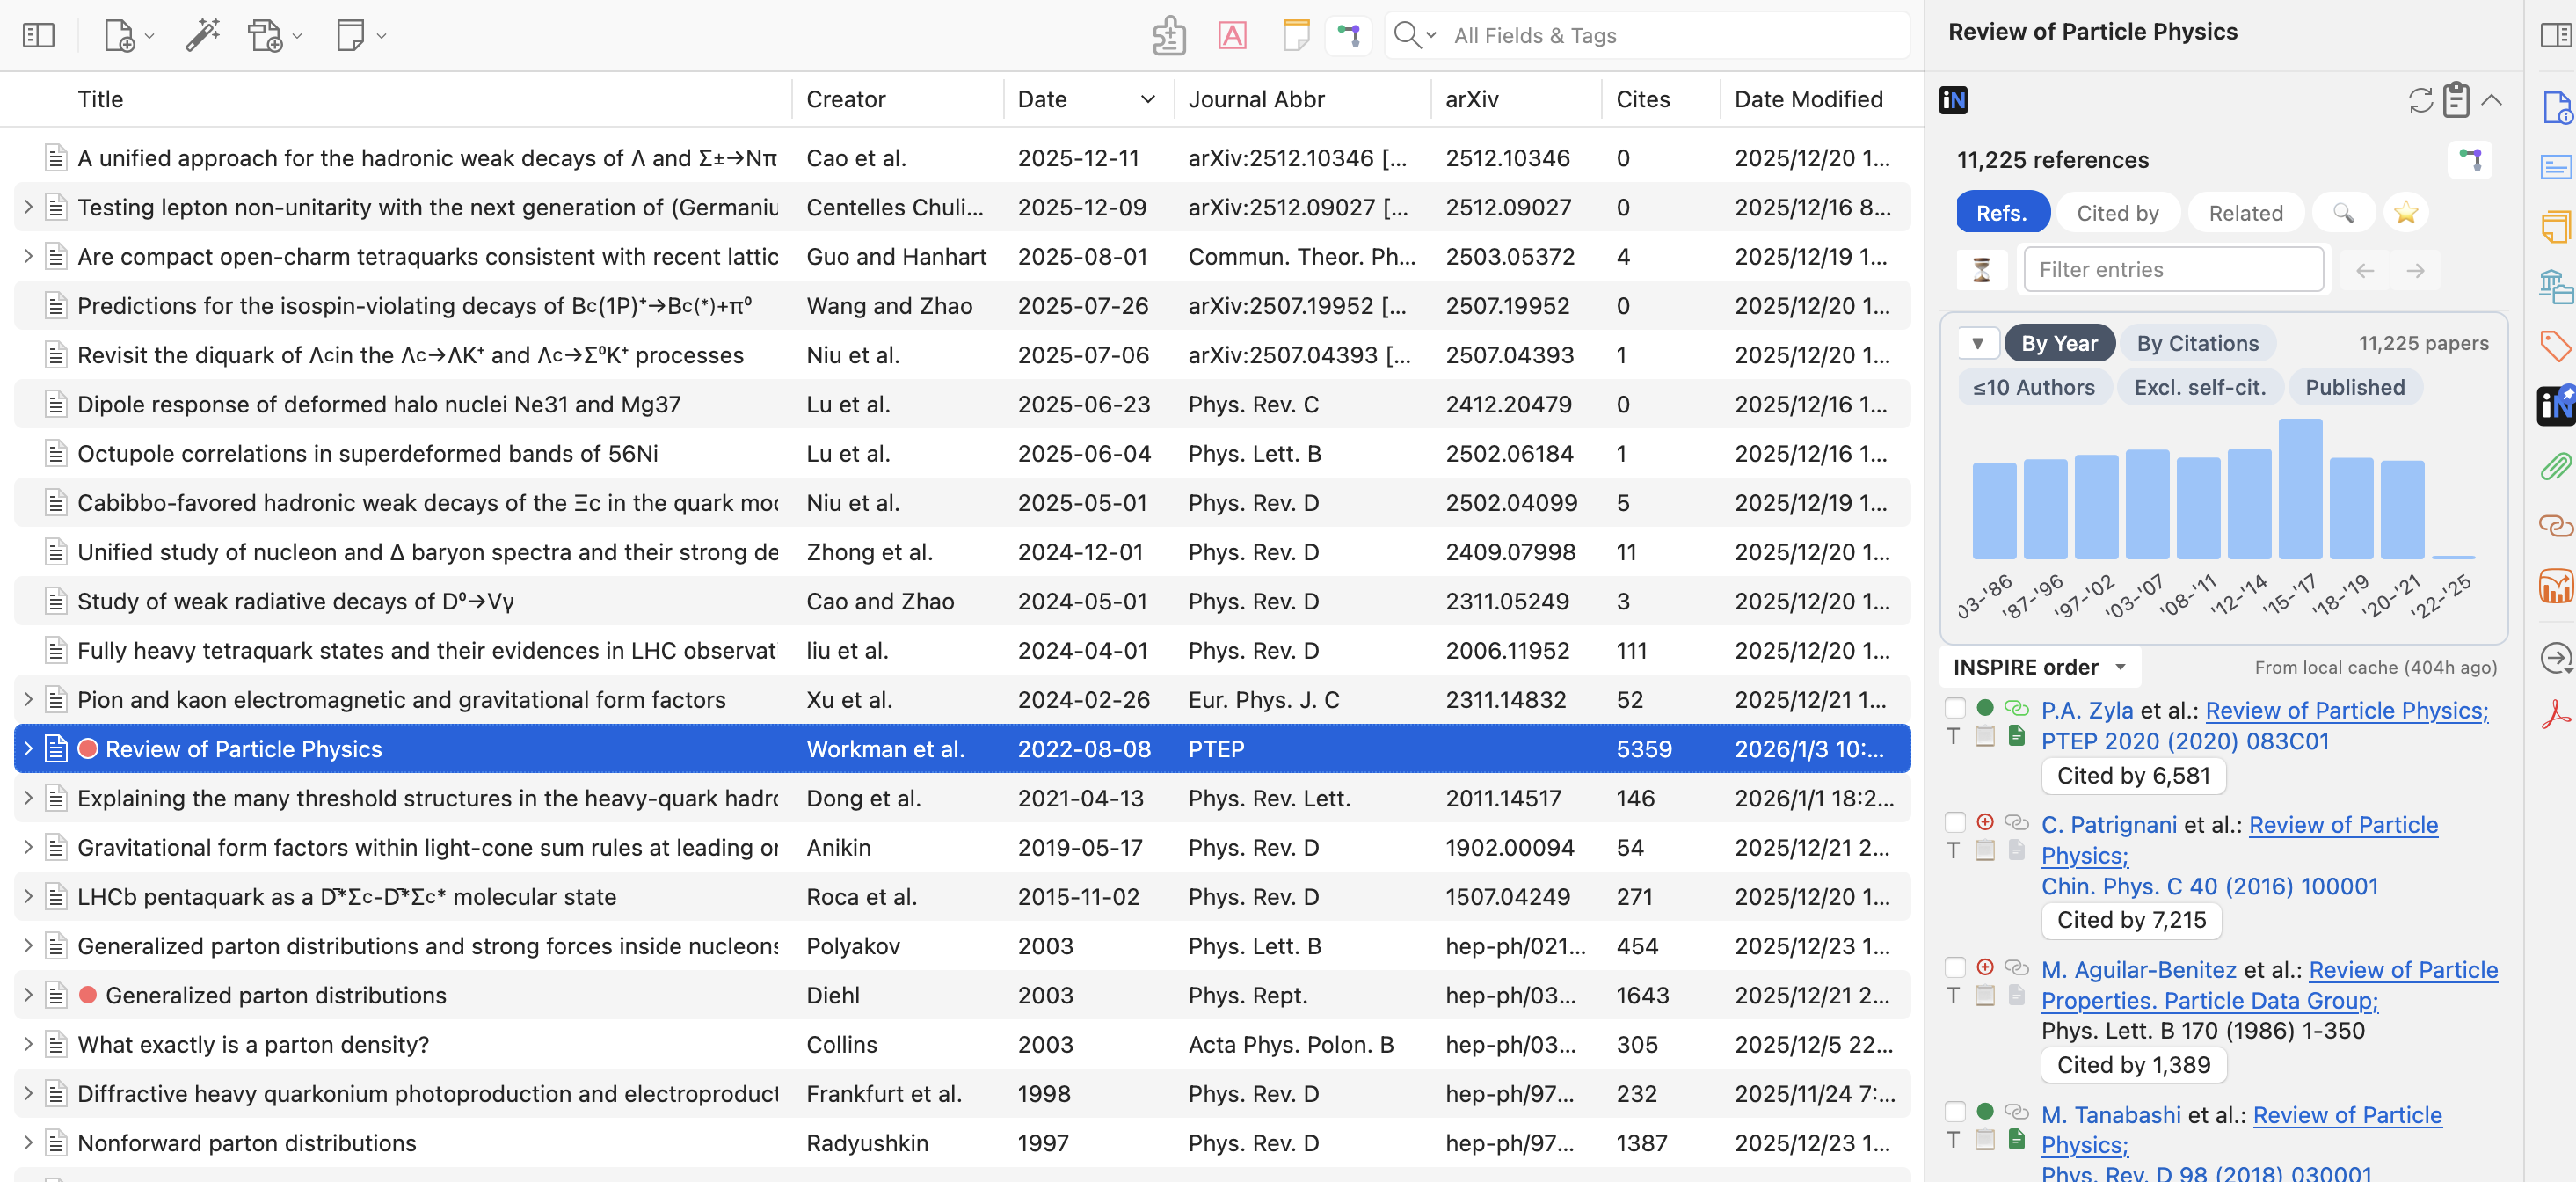The width and height of the screenshot is (2576, 1182).
Task: Click the hourglass search history icon
Action: [1981, 270]
